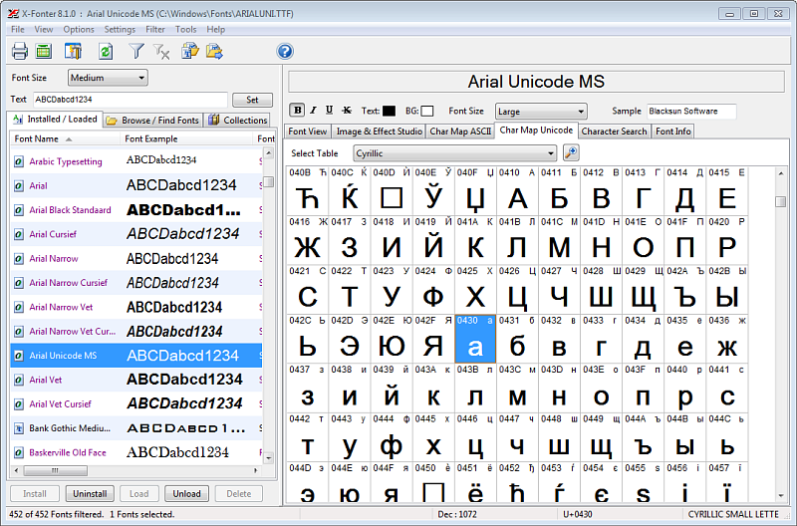Click the BG color white swatch

pos(427,111)
